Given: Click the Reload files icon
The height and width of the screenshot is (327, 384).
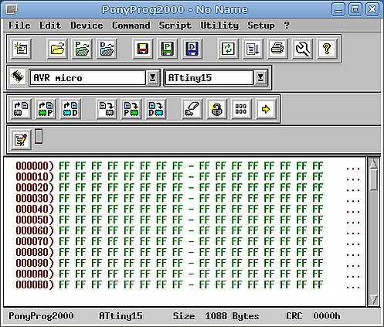Looking at the screenshot, I should [x=228, y=49].
